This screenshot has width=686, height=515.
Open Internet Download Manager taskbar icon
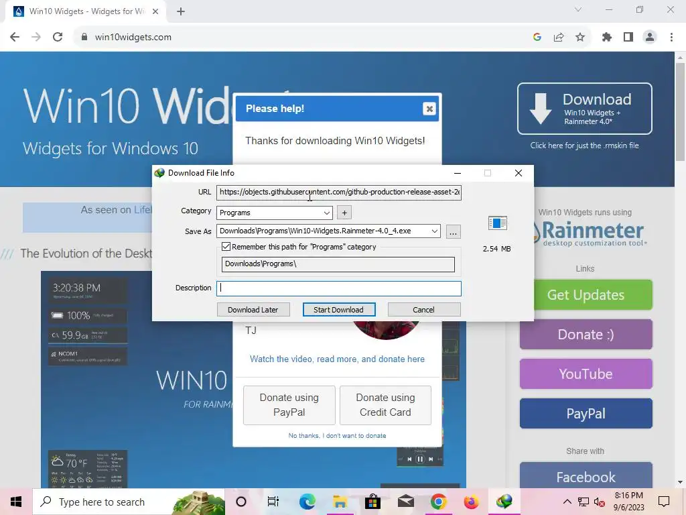504,502
